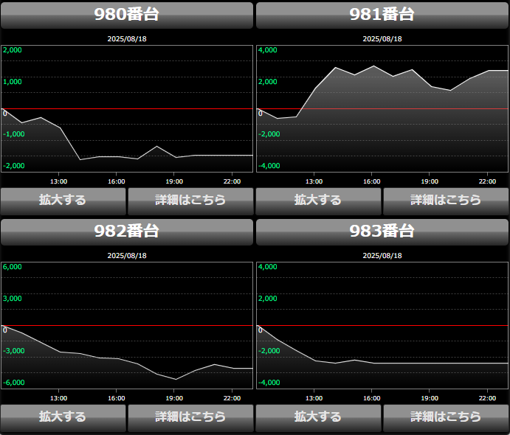Click the 2025/08/18 date above the 983番台 graph
The width and height of the screenshot is (510, 435).
(x=382, y=256)
